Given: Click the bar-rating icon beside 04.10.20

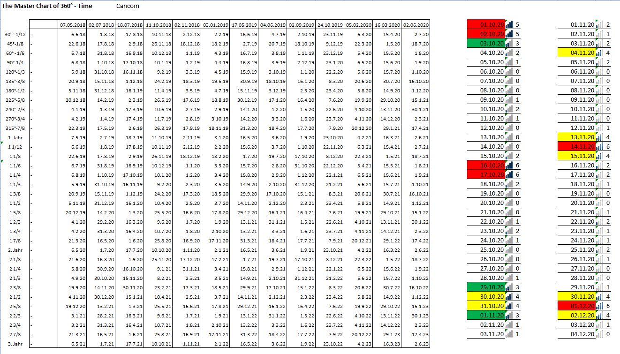Looking at the screenshot, I should pyautogui.click(x=510, y=53).
